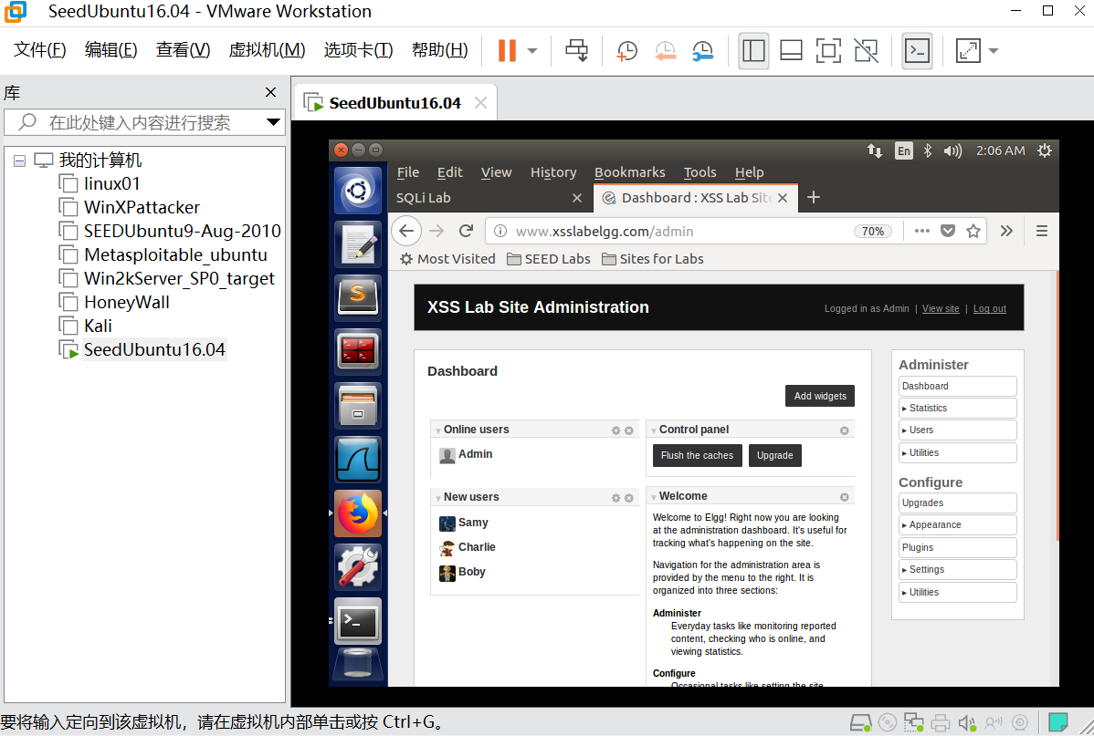The width and height of the screenshot is (1094, 736).
Task: Launch Sublime Text from the dock
Action: coord(358,297)
